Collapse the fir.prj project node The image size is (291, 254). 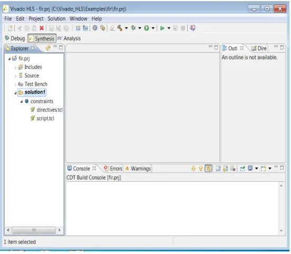point(9,59)
